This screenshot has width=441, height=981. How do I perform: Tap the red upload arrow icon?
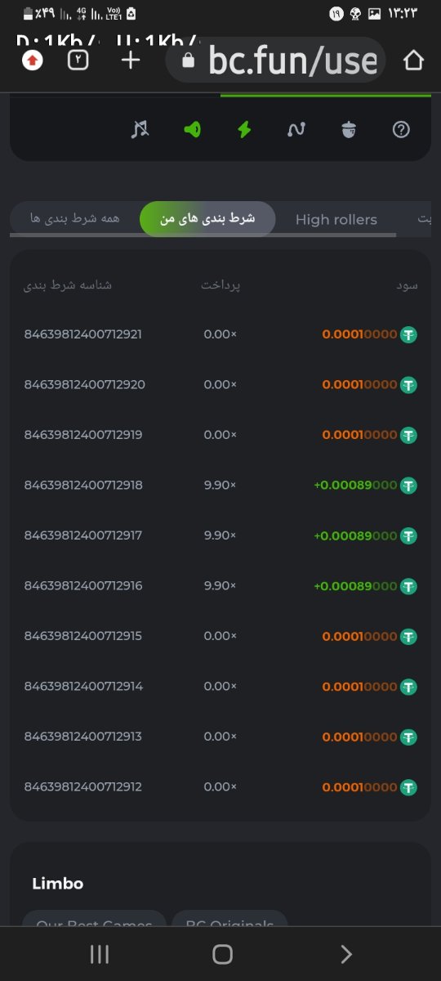pyautogui.click(x=32, y=60)
